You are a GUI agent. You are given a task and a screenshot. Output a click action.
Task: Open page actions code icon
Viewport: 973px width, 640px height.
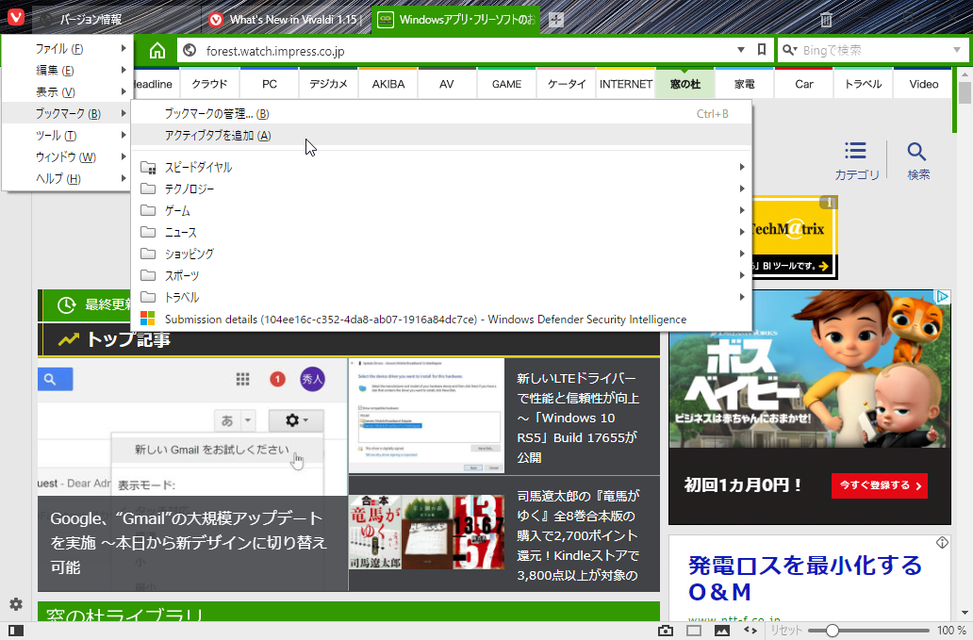[x=750, y=631]
